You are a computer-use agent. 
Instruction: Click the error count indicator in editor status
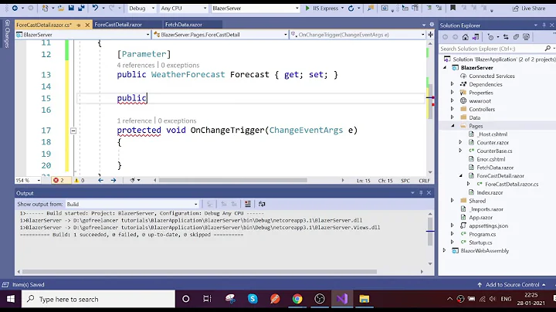[x=57, y=179]
